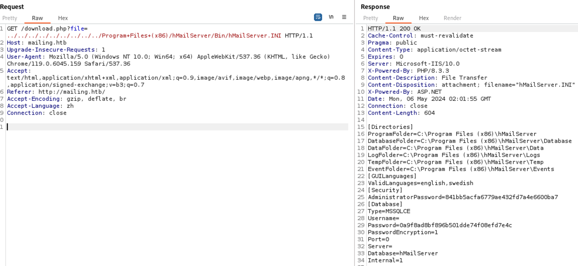Click the empty last line of the request
Viewport: 578px width, 266px height.
click(177, 127)
